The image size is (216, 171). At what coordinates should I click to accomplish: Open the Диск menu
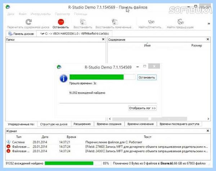click(x=11, y=14)
